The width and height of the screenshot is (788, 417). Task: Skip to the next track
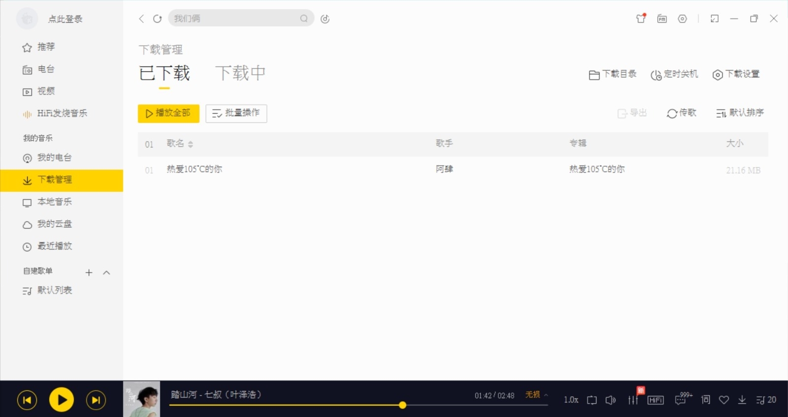pos(96,400)
